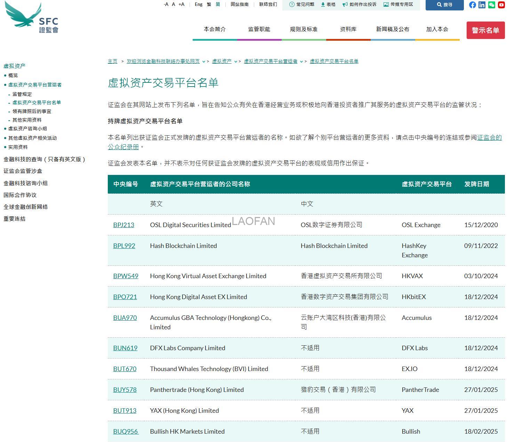Click the 表格 download icon
The height and width of the screenshot is (442, 507).
tap(323, 5)
